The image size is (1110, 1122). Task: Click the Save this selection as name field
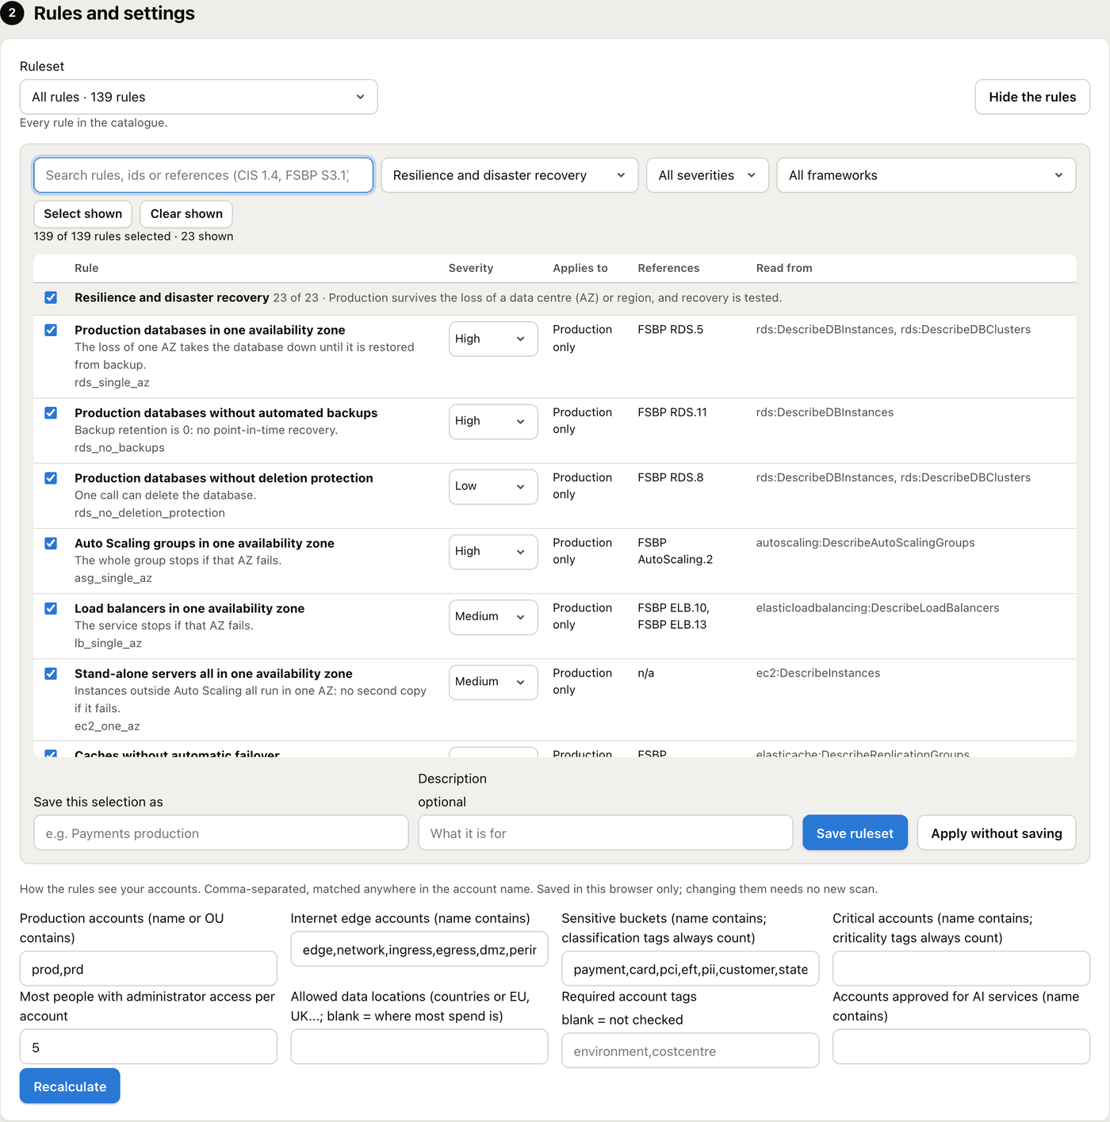pos(221,833)
